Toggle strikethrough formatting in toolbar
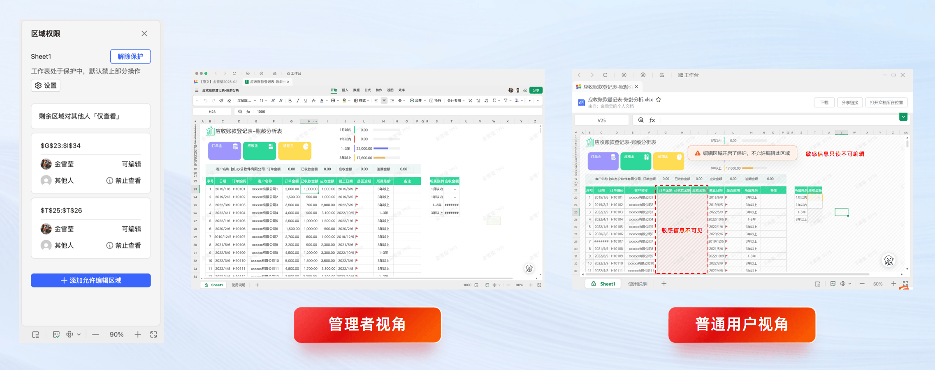935x370 pixels. pyautogui.click(x=313, y=101)
